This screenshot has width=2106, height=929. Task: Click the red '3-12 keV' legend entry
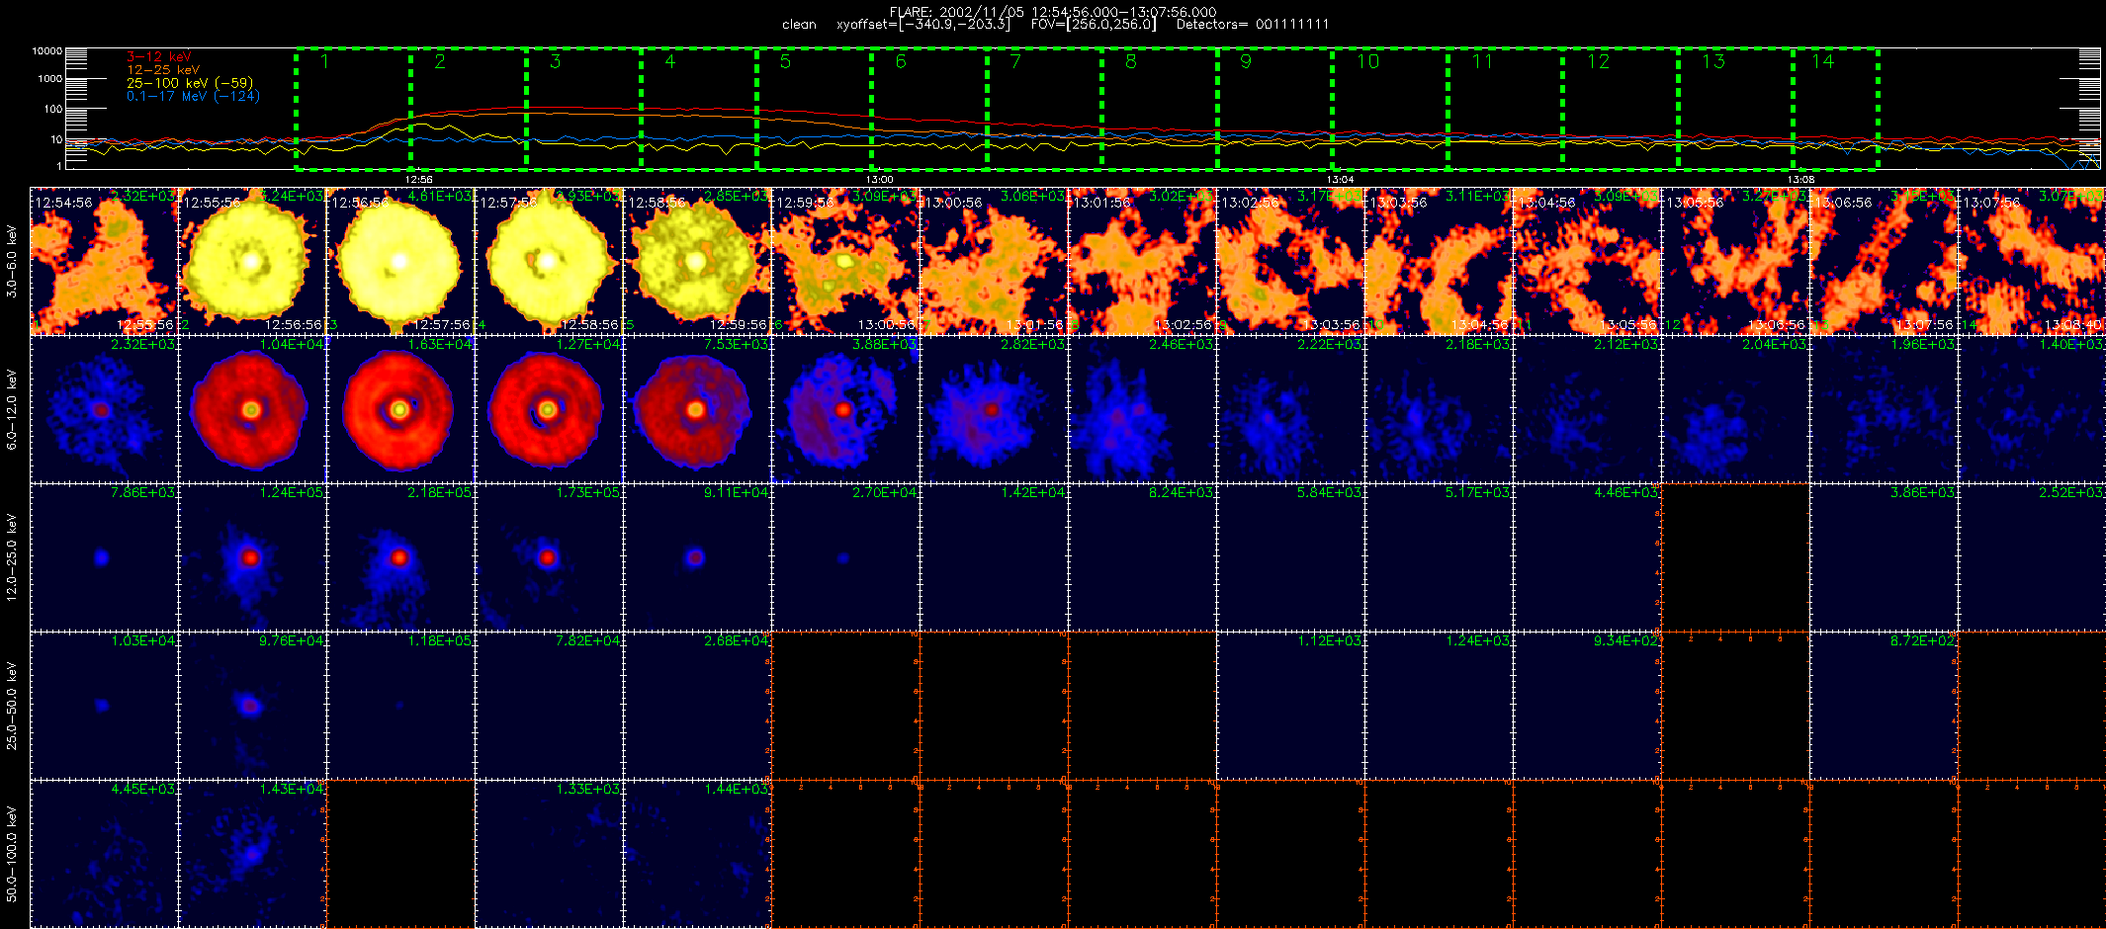pos(159,57)
